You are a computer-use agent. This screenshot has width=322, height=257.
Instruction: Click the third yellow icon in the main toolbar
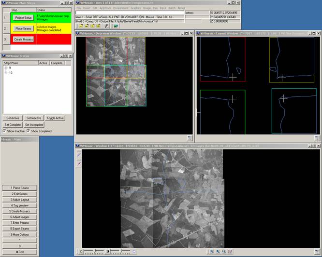[x=93, y=26]
